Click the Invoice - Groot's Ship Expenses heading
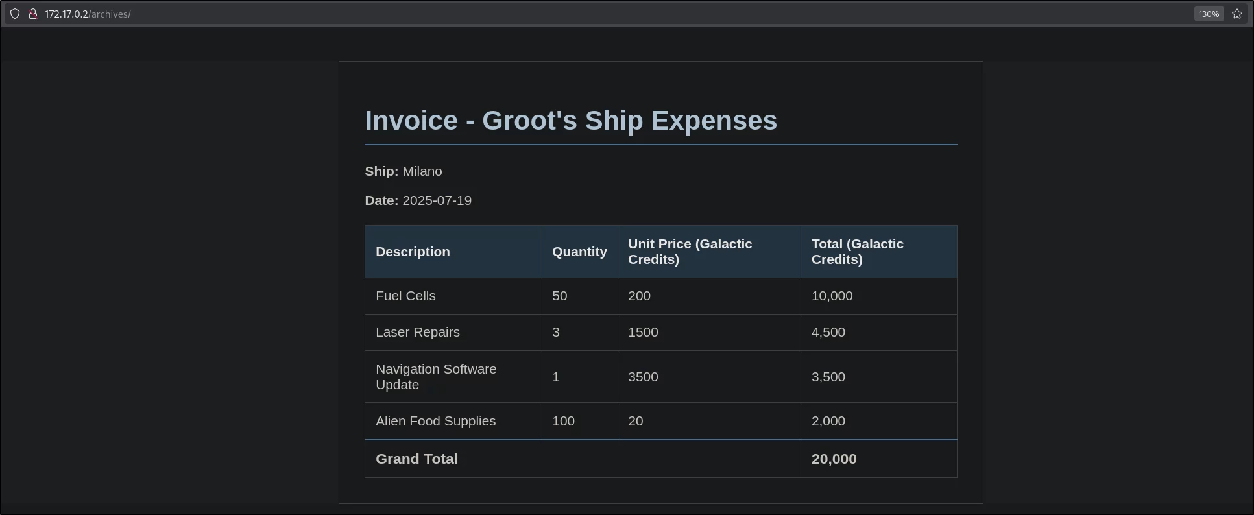The height and width of the screenshot is (515, 1254). pyautogui.click(x=571, y=121)
